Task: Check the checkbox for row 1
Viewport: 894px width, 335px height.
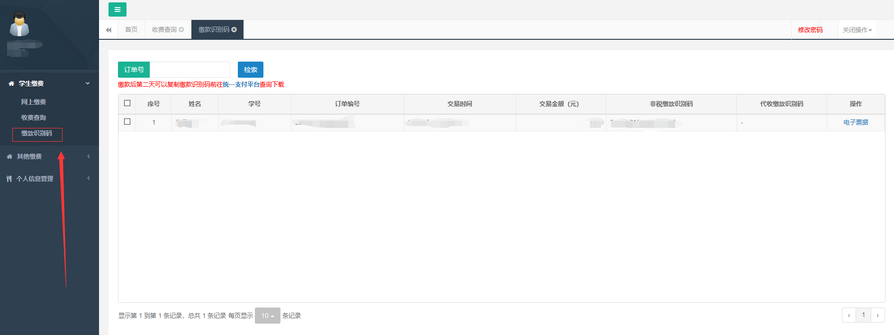Action: (127, 122)
